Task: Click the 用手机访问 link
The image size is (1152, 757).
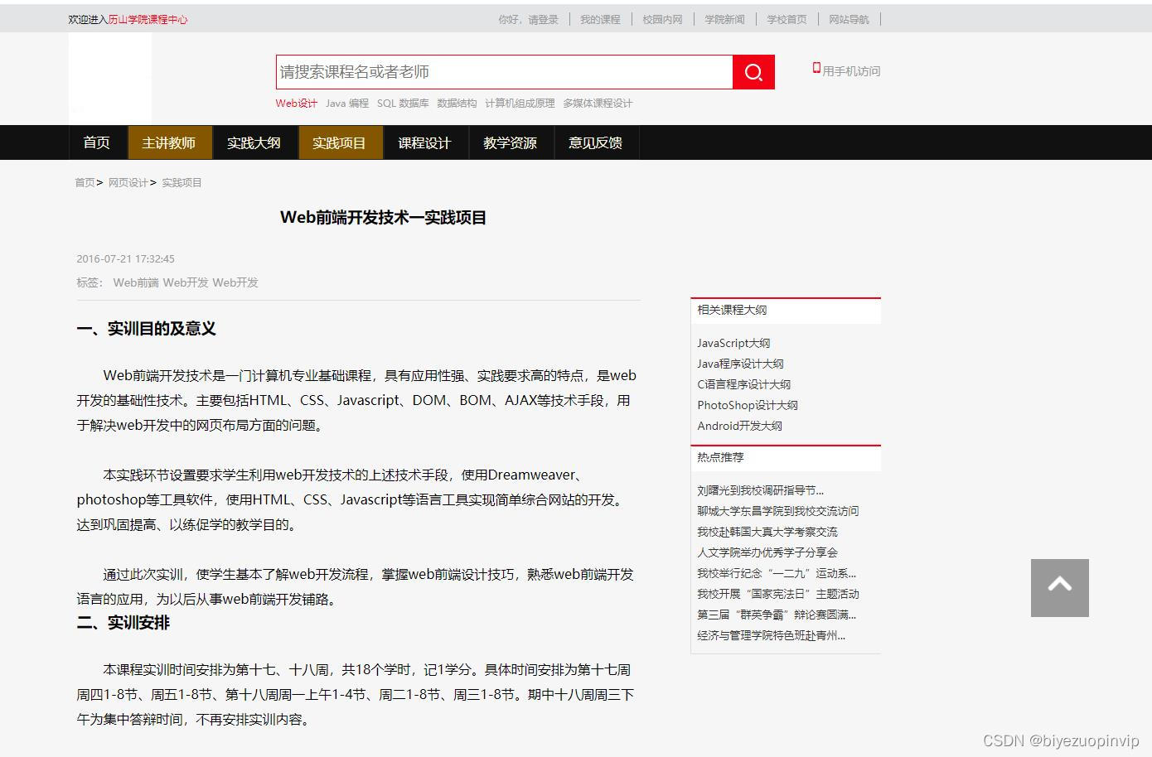Action: [x=851, y=71]
